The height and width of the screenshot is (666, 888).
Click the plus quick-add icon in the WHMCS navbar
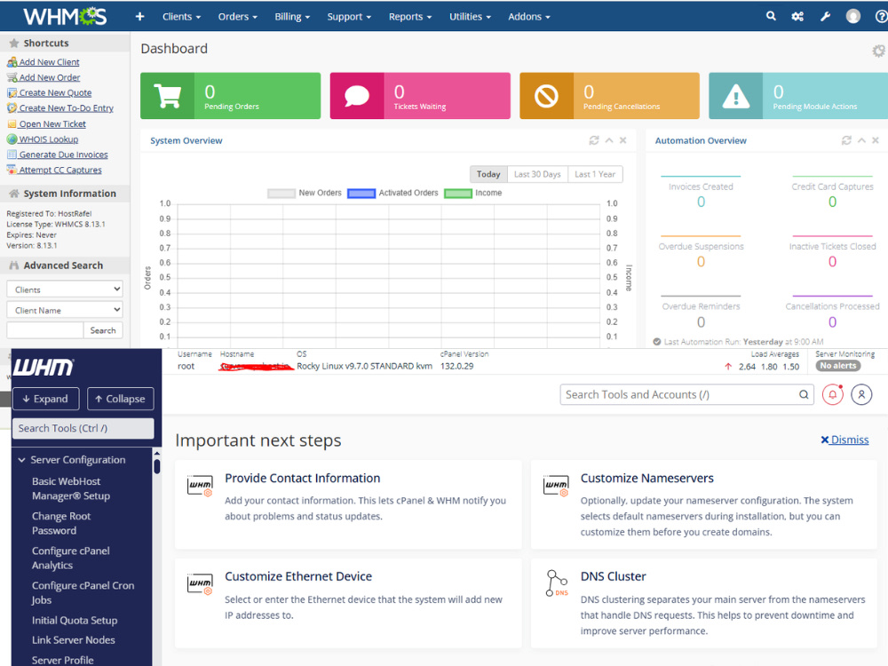140,17
